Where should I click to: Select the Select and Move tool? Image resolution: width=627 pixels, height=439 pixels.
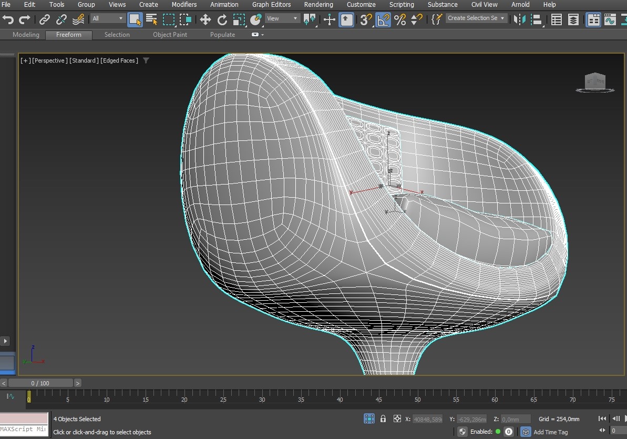[x=205, y=20]
